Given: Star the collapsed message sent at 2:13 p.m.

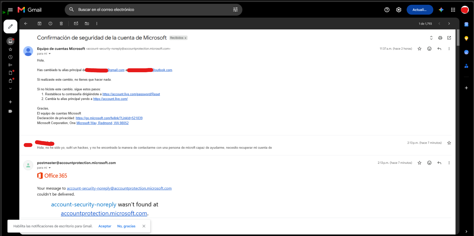Looking at the screenshot, I should tap(449, 143).
